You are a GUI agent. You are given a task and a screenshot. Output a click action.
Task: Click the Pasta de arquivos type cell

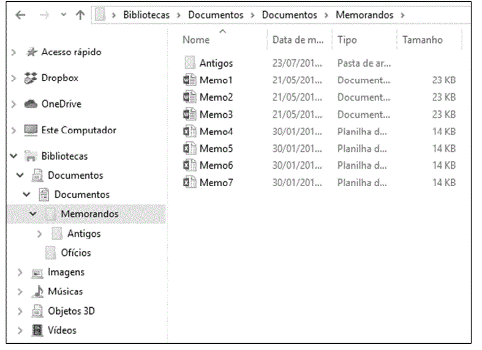pos(364,63)
